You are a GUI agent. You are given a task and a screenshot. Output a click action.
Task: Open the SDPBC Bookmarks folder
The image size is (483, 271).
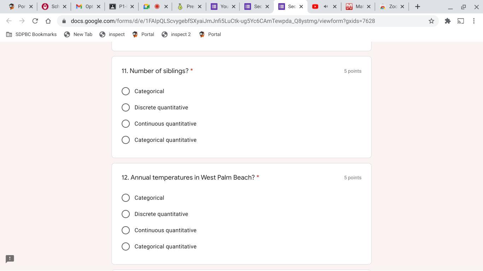click(31, 35)
